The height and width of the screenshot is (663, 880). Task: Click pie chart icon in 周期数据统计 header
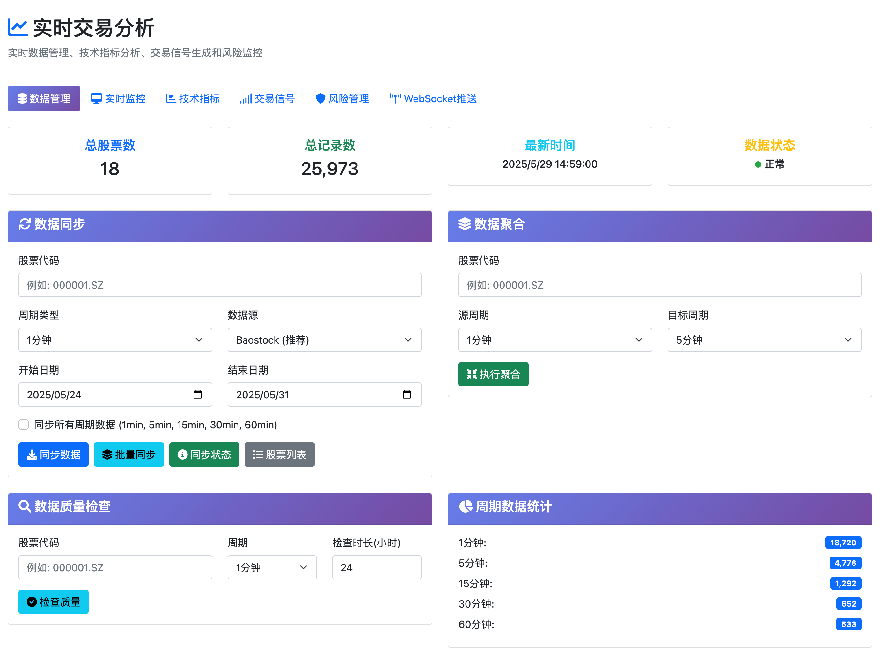(x=466, y=506)
